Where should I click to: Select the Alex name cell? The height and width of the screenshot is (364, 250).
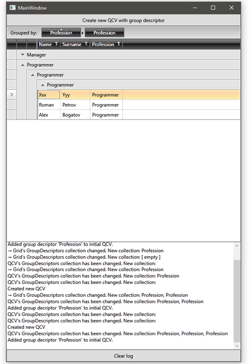point(49,115)
